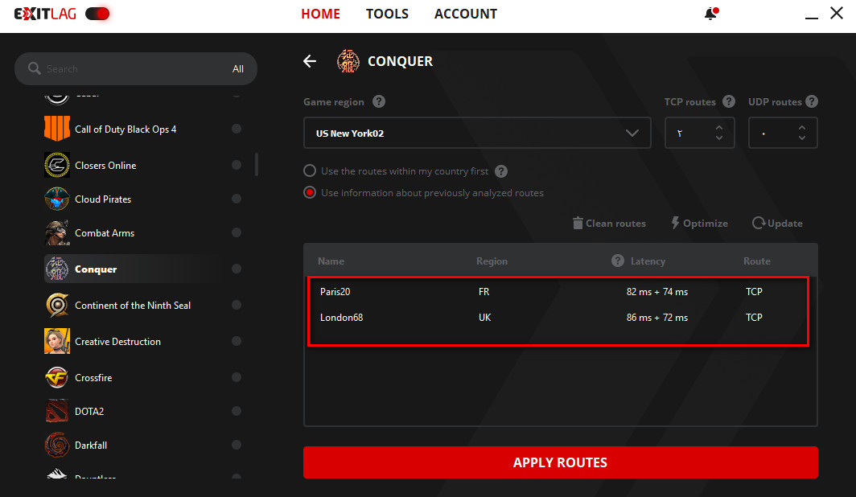Select Combat Arms game icon
Viewport: 856px width, 497px height.
pyautogui.click(x=57, y=232)
